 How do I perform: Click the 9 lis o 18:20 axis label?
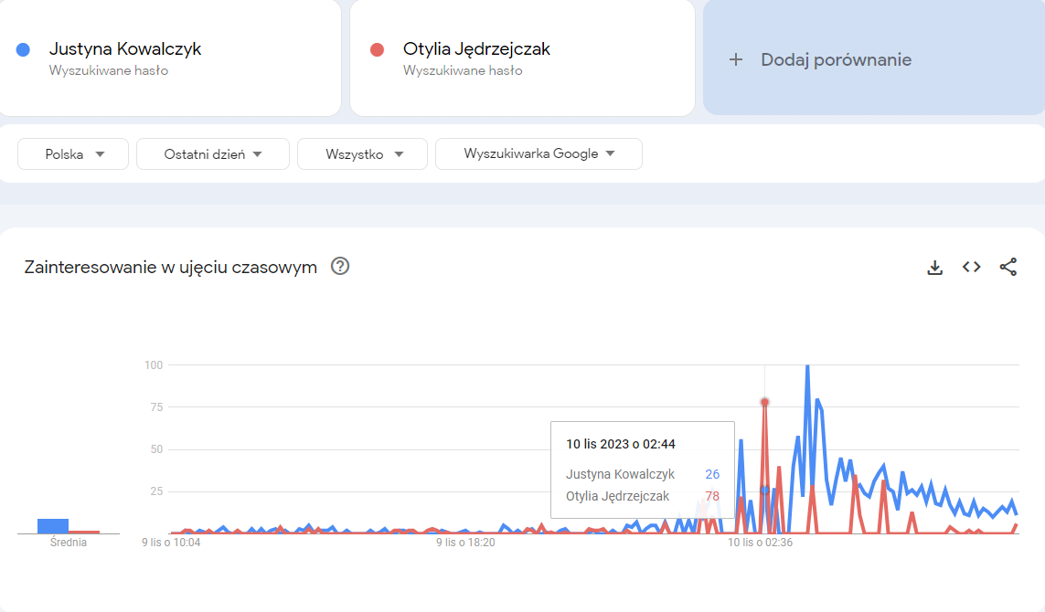coord(466,543)
